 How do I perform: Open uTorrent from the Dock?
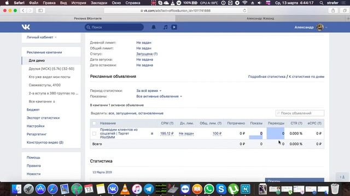click(234, 189)
